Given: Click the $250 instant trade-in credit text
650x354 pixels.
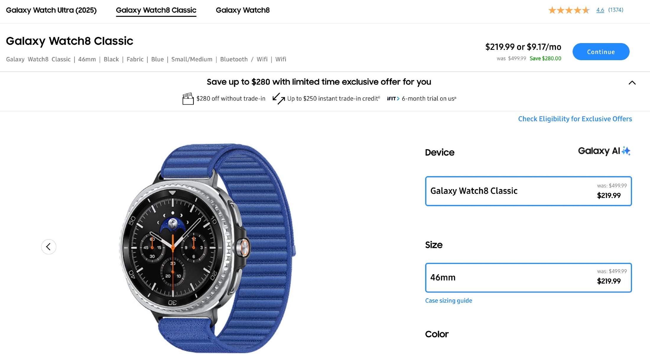Looking at the screenshot, I should (333, 99).
